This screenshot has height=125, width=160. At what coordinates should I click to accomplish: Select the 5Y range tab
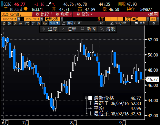39,23
